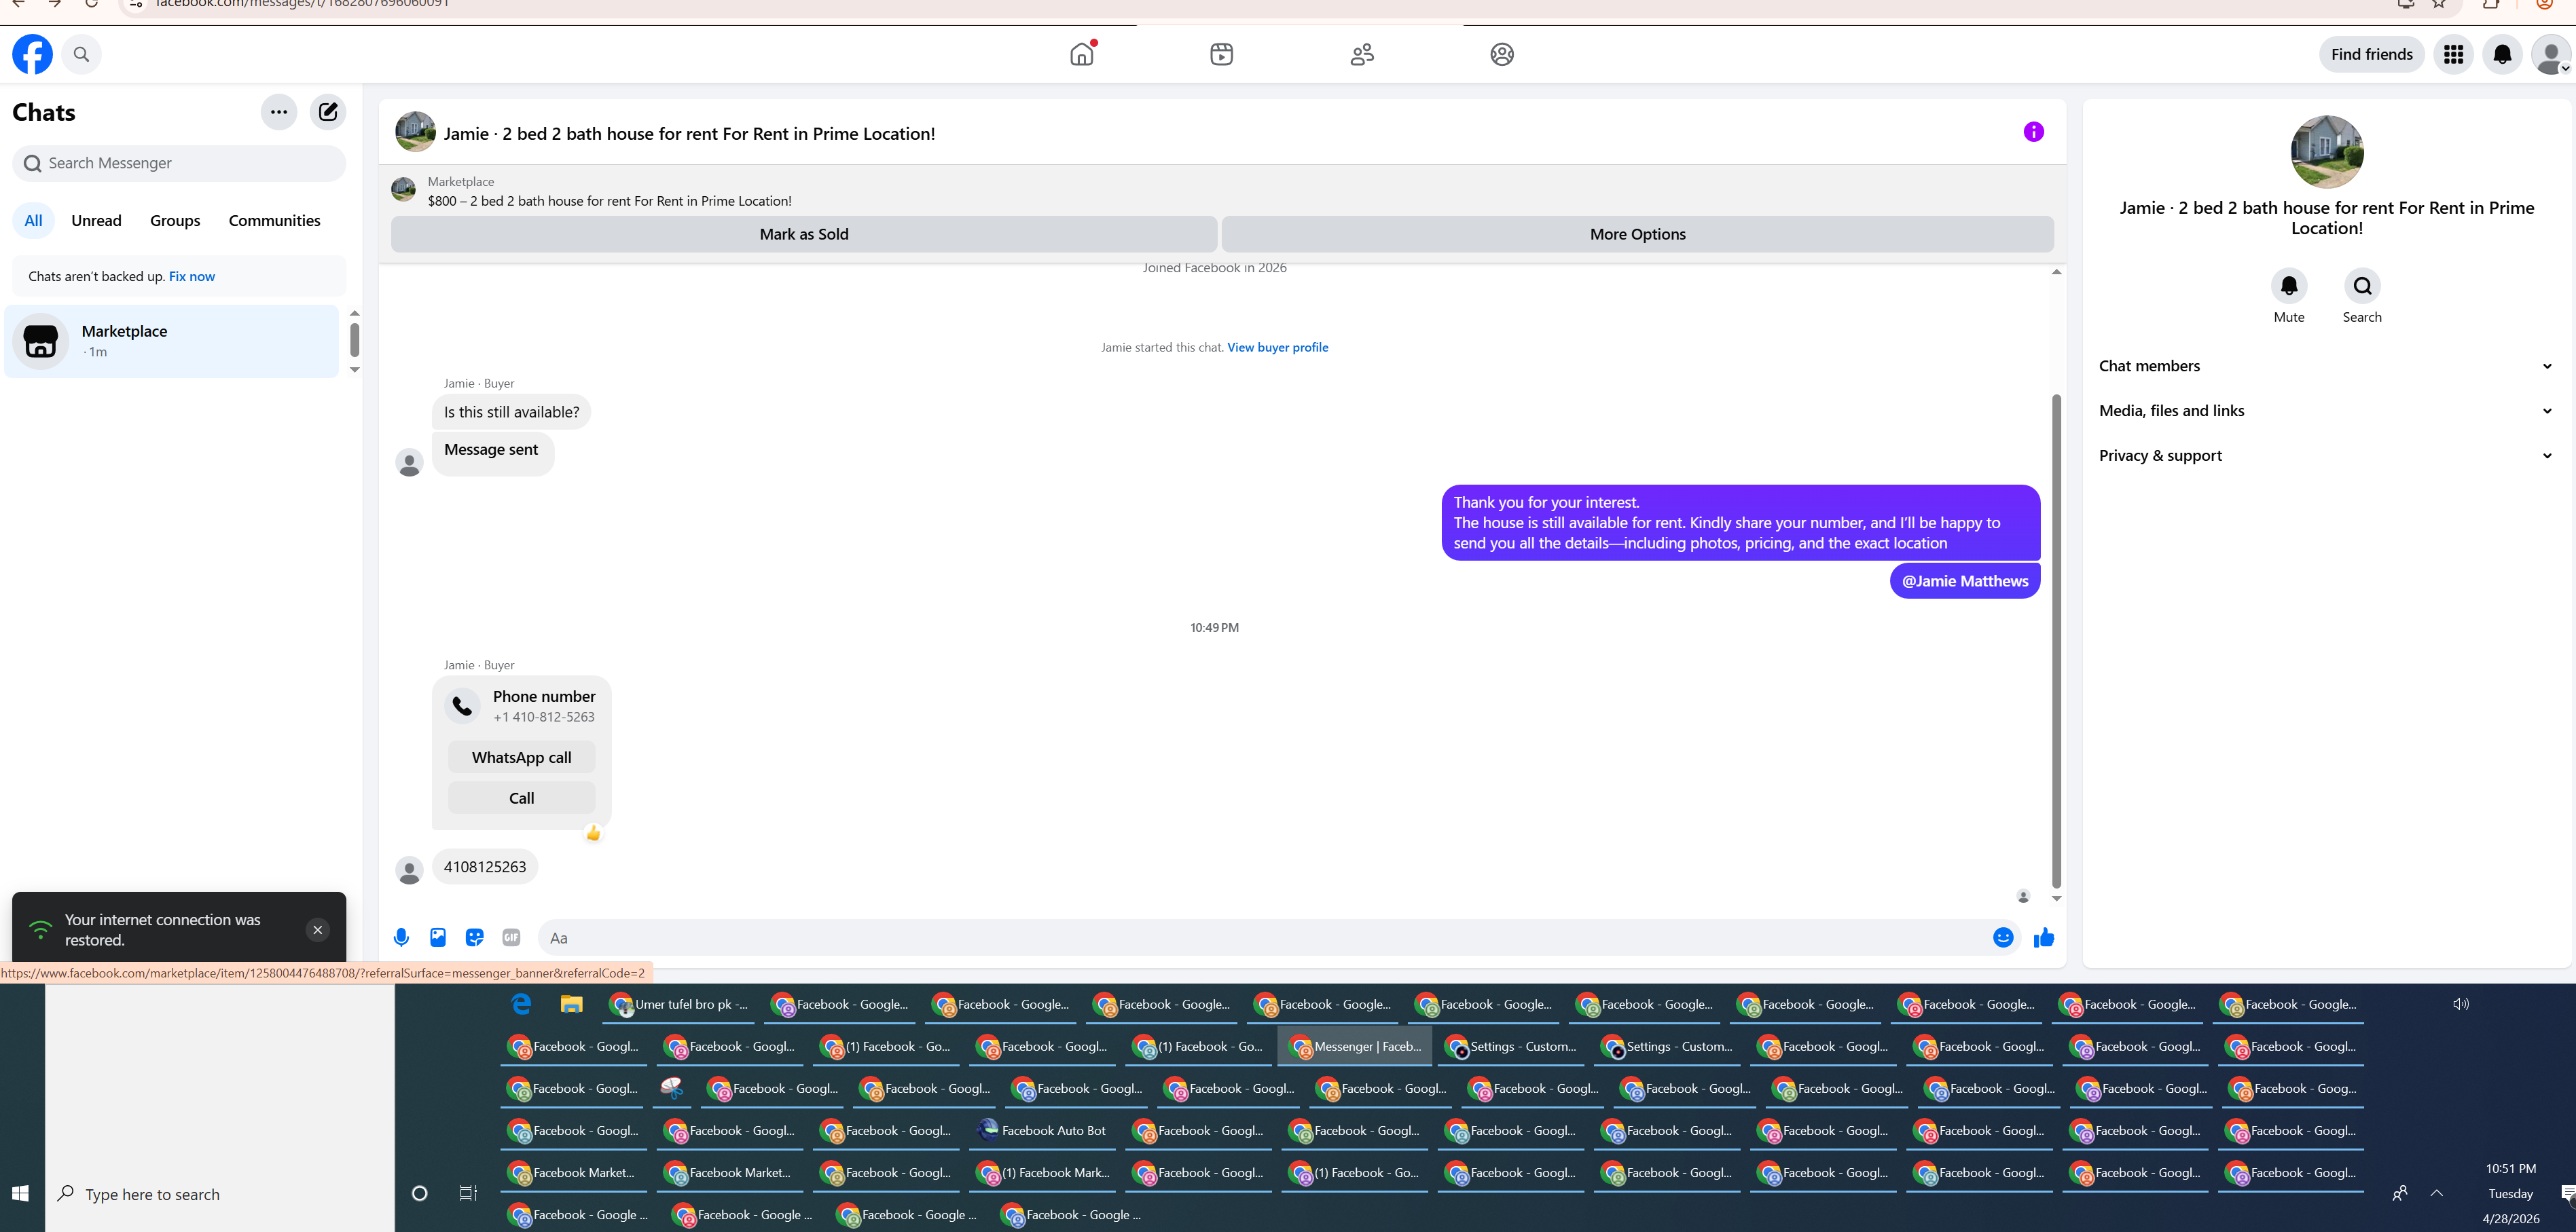Open the sticker picker icon
Viewport: 2576px width, 1232px height.
[x=475, y=937]
